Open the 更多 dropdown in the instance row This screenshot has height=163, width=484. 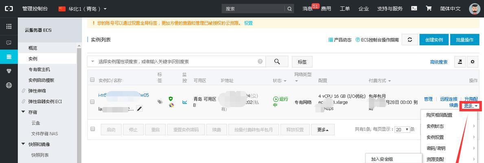(471, 106)
